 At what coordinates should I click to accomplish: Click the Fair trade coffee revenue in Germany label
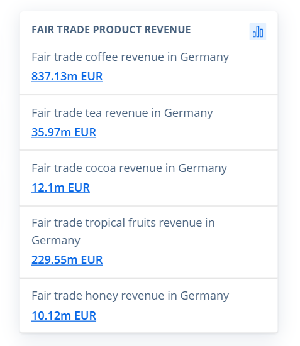tap(130, 57)
